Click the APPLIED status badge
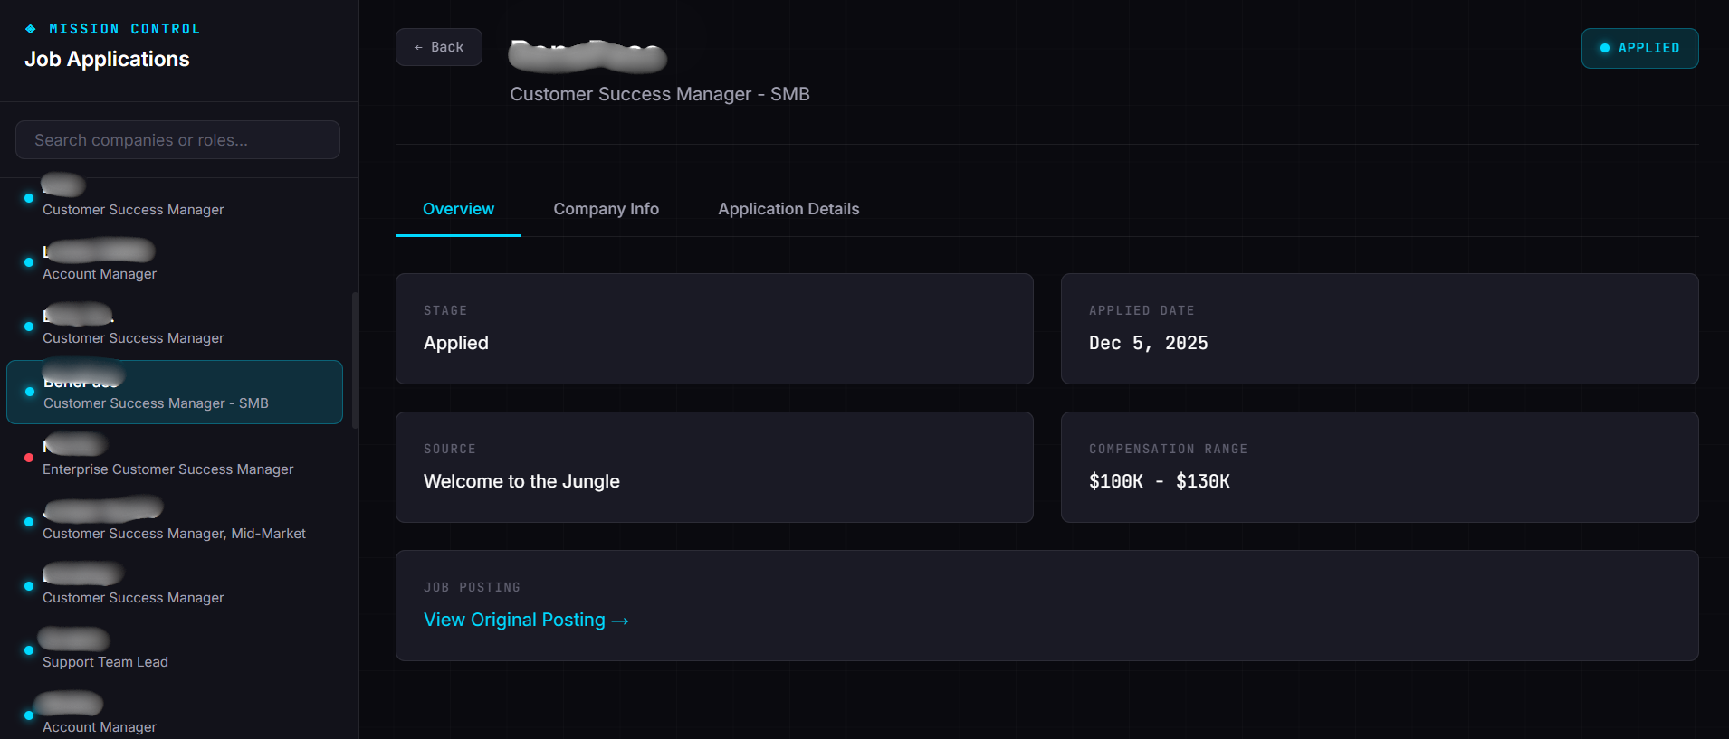The height and width of the screenshot is (739, 1729). (x=1638, y=48)
